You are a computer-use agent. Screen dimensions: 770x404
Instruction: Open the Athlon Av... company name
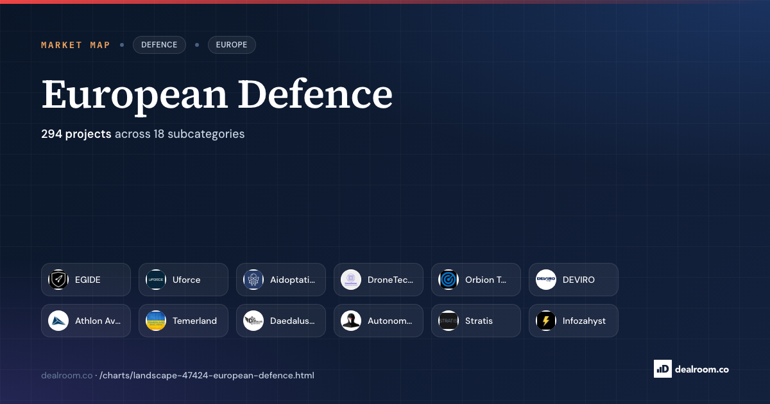click(x=98, y=321)
